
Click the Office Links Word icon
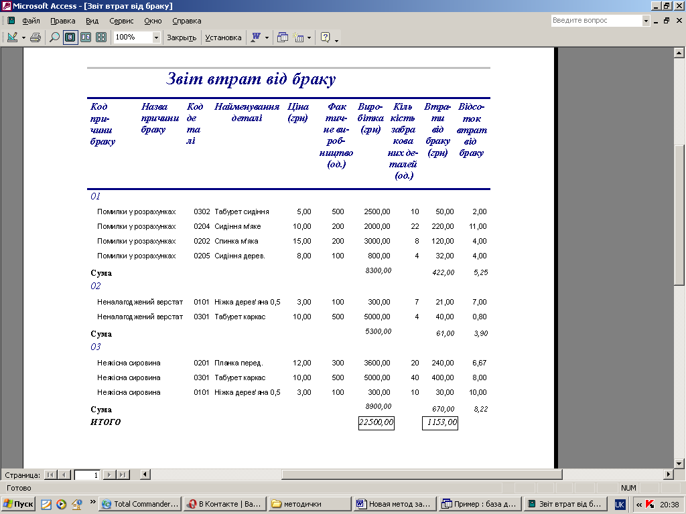click(x=255, y=37)
